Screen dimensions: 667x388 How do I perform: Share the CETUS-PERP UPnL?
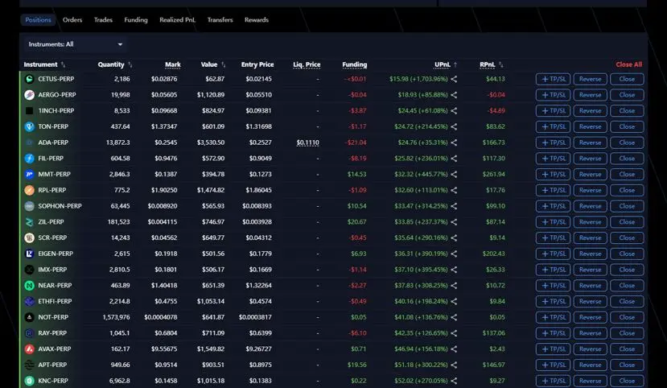(x=454, y=79)
